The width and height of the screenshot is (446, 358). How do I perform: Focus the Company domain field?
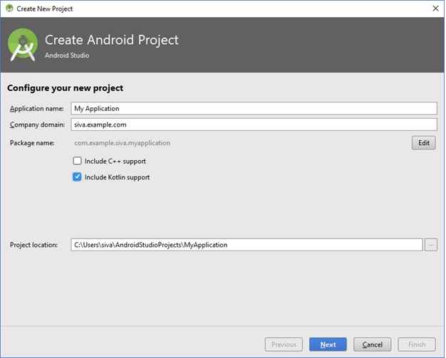point(254,125)
